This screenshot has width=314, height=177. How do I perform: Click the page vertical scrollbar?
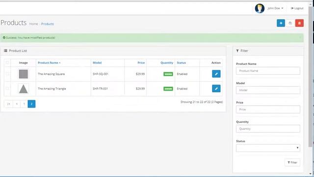point(311,76)
